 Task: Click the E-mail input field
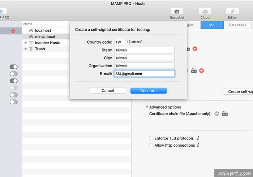pyautogui.click(x=145, y=74)
